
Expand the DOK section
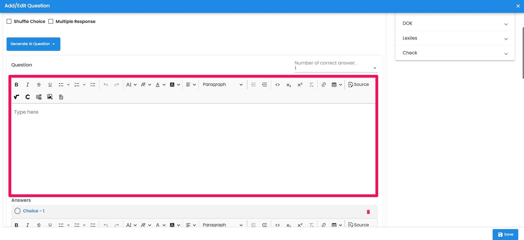point(455,24)
